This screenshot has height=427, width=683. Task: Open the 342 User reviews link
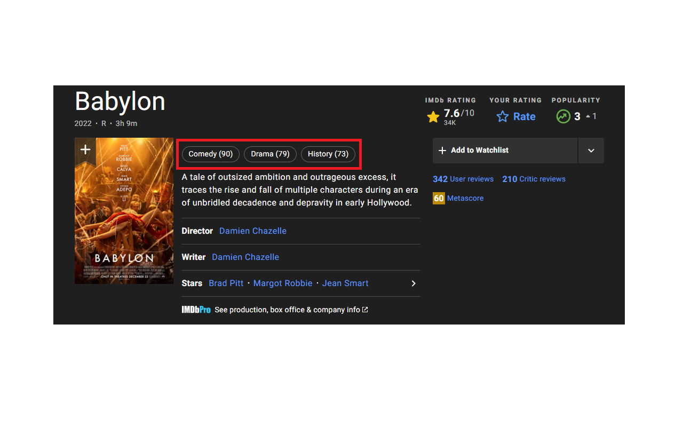click(463, 179)
